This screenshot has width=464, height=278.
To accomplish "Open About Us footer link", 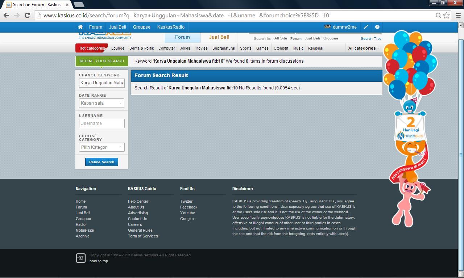I will (136, 207).
